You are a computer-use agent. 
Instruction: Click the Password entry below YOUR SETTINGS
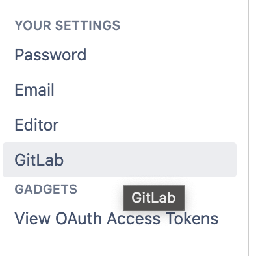click(51, 55)
